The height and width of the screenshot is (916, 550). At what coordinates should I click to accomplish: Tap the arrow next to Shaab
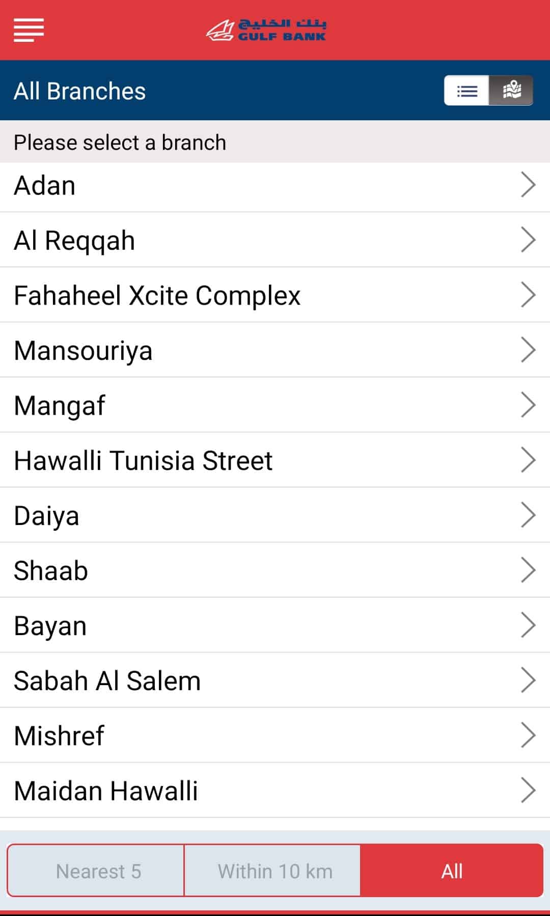click(x=528, y=570)
